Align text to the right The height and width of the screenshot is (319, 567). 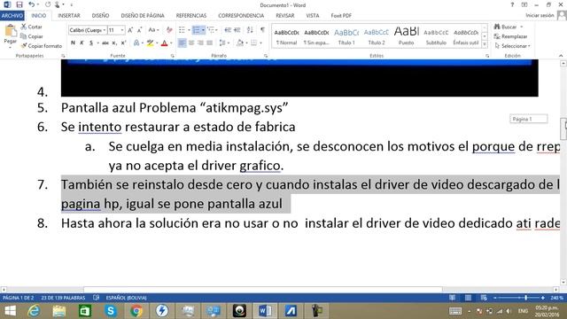click(200, 43)
